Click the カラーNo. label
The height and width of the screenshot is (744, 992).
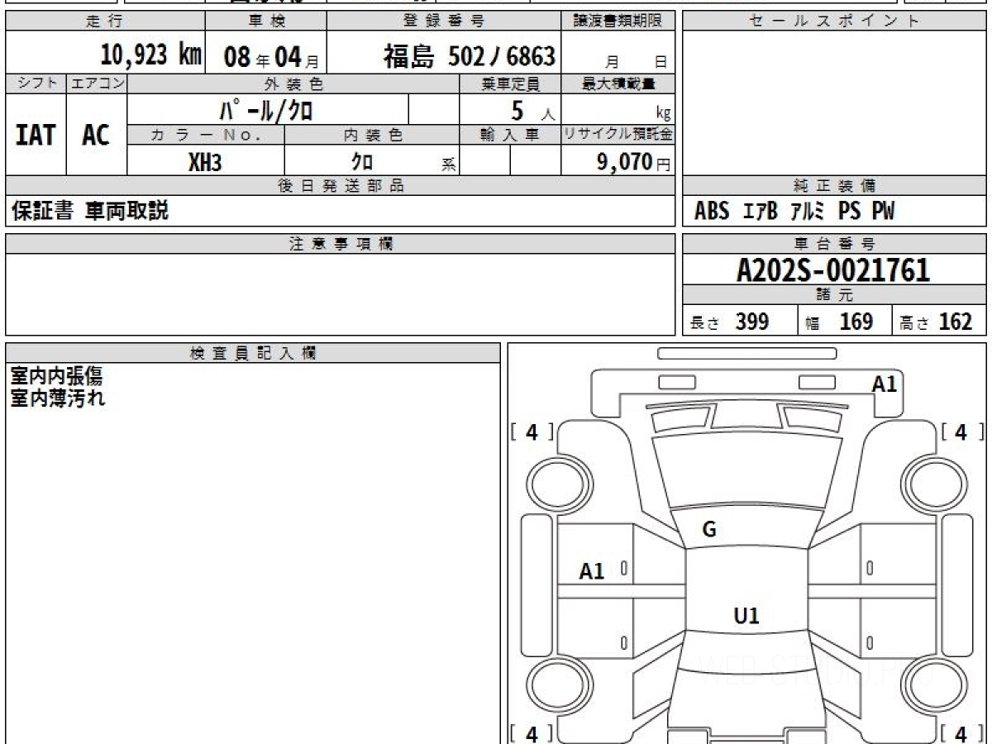[x=206, y=135]
